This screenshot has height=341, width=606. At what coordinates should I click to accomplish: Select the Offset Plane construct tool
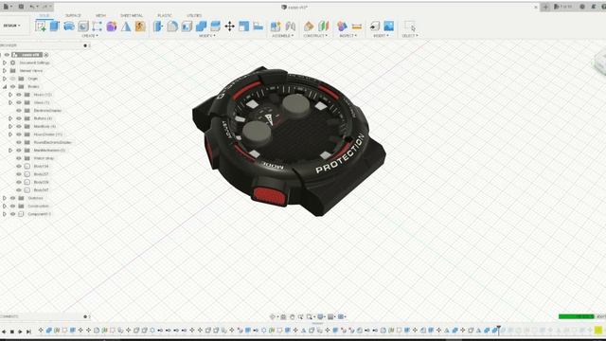(x=309, y=26)
